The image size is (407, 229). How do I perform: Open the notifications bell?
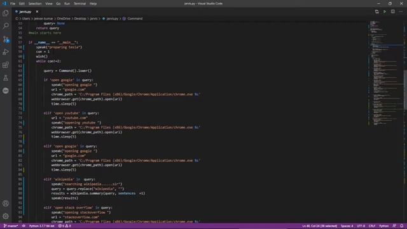[401, 226]
